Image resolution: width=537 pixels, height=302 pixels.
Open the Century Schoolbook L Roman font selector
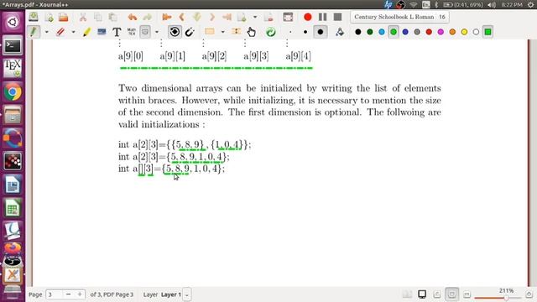point(399,17)
